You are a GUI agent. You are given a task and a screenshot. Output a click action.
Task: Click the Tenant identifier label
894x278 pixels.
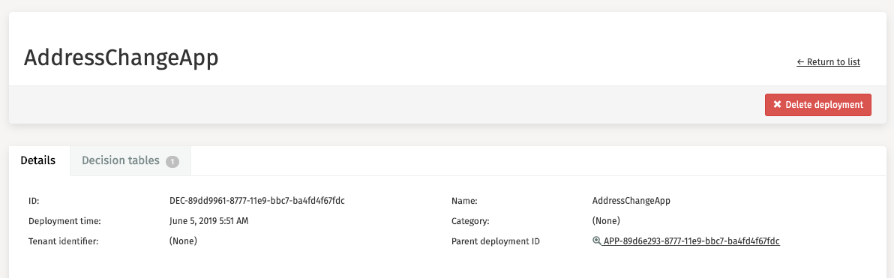pos(64,241)
